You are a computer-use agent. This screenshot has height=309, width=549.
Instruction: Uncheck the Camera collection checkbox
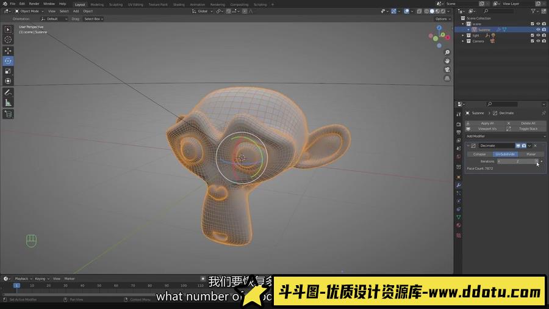533,41
